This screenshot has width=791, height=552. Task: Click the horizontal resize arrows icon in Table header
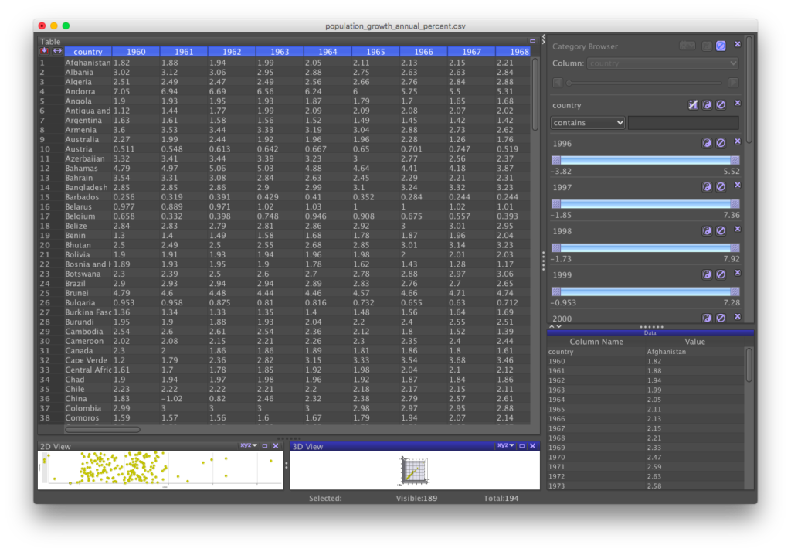56,50
